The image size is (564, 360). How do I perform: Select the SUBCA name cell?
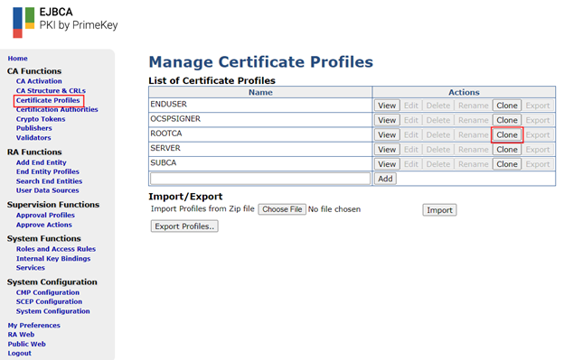(x=260, y=164)
